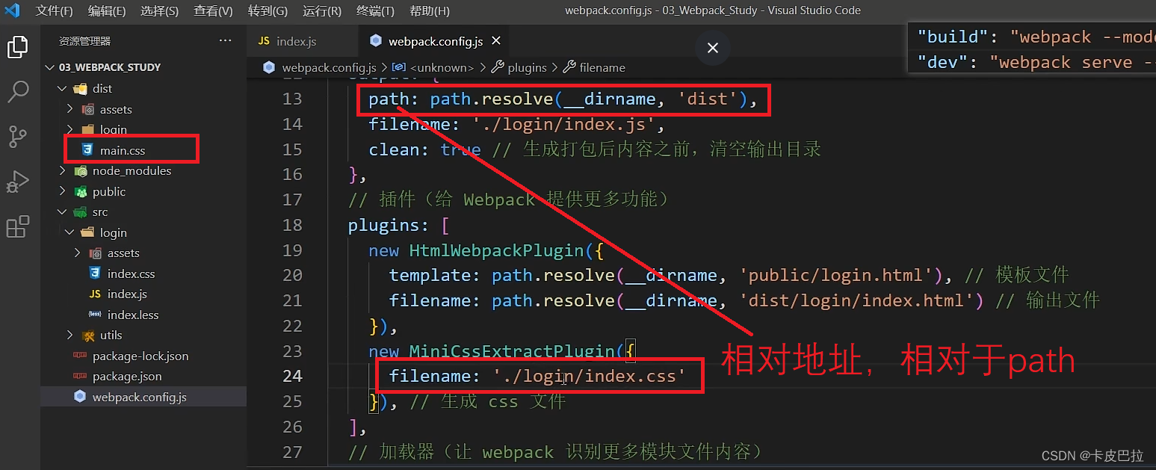Click the public folder icon
This screenshot has width=1156, height=470.
(80, 191)
